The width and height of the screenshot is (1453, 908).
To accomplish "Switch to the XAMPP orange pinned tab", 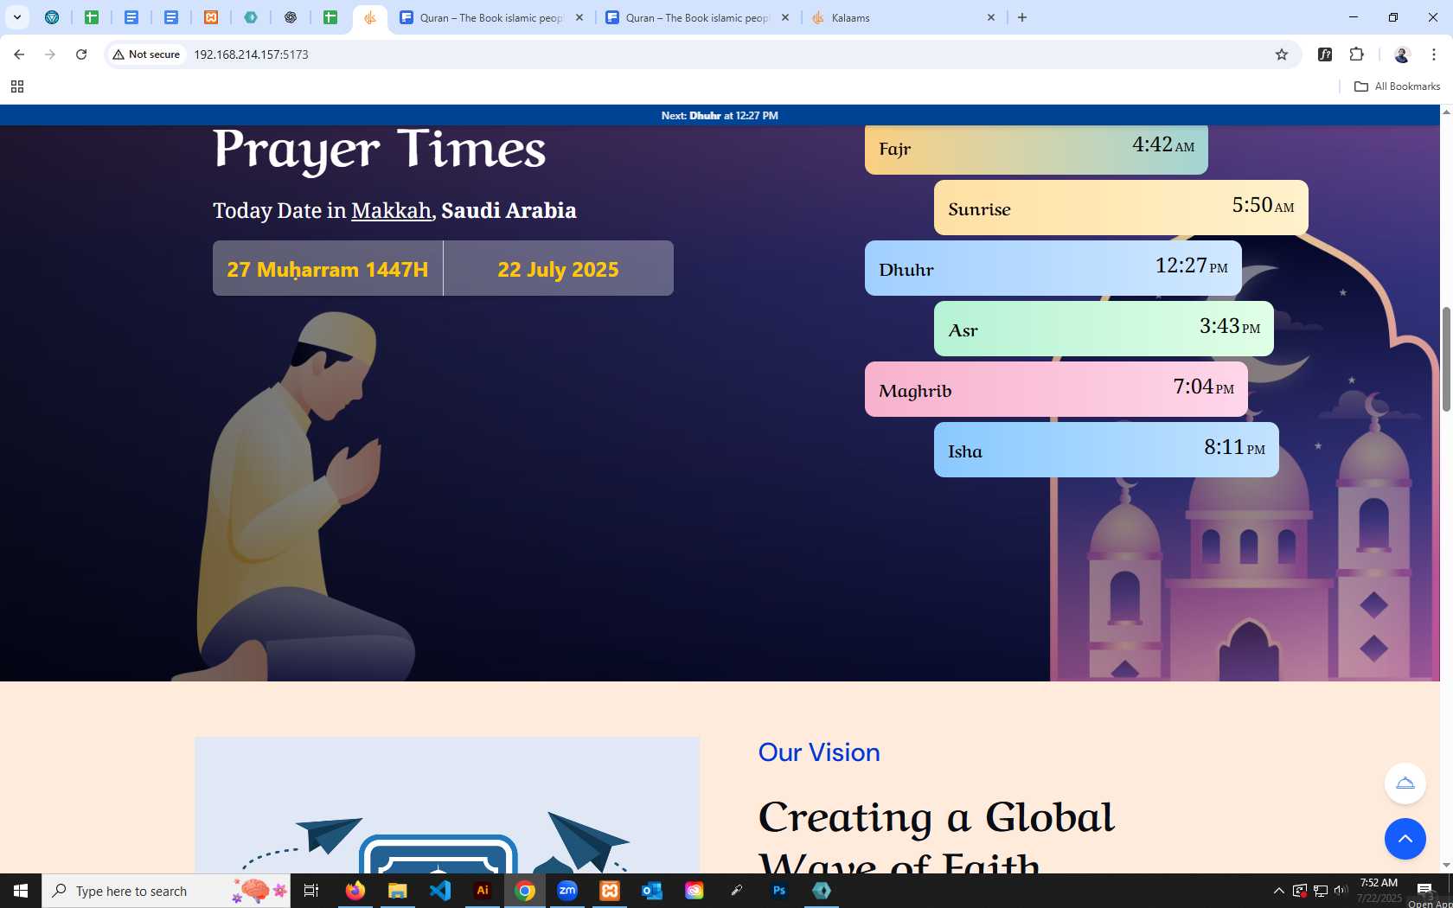I will click(x=211, y=17).
